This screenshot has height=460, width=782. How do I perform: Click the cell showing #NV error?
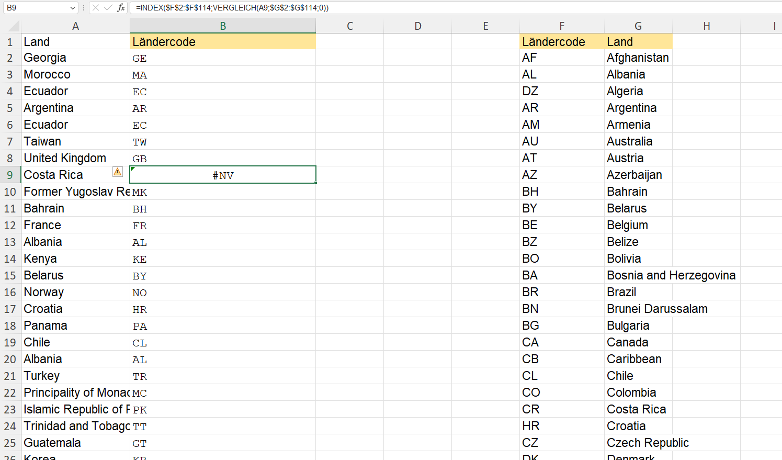pyautogui.click(x=222, y=175)
